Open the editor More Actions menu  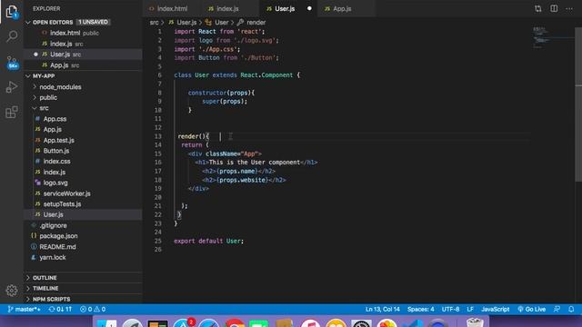569,8
